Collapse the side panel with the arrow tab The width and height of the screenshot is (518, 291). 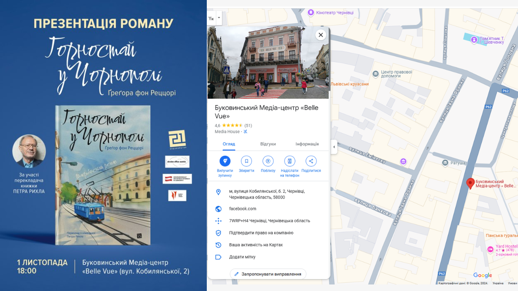point(334,147)
